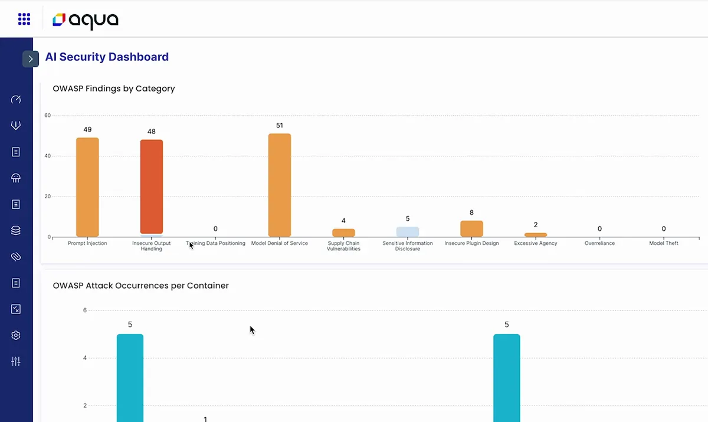Viewport: 708px width, 422px height.
Task: Click the red Insecure Output Handling bar
Action: click(152, 187)
